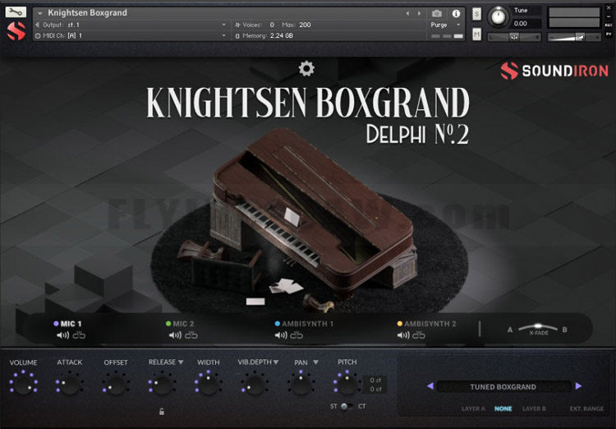This screenshot has height=429, width=616.
Task: Toggle the Solo S button
Action: pos(476,14)
